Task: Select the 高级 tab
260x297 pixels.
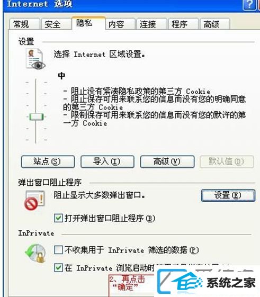Action: pyautogui.click(x=215, y=24)
